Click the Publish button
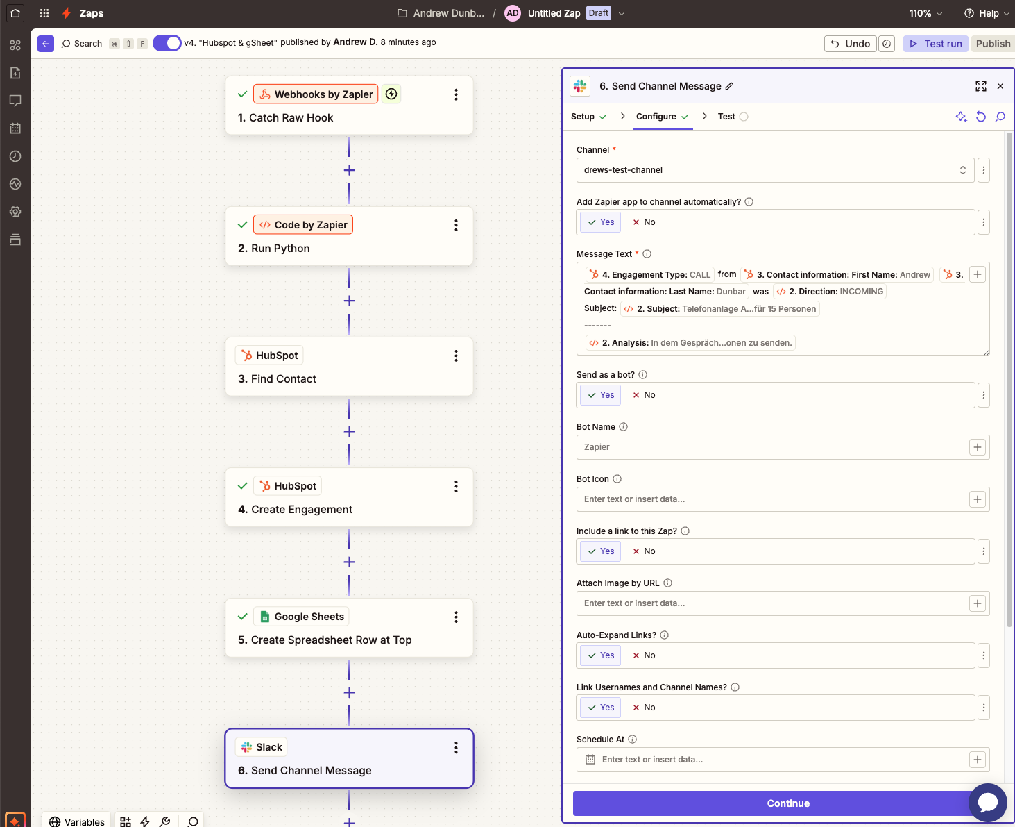The height and width of the screenshot is (827, 1015). pos(993,44)
